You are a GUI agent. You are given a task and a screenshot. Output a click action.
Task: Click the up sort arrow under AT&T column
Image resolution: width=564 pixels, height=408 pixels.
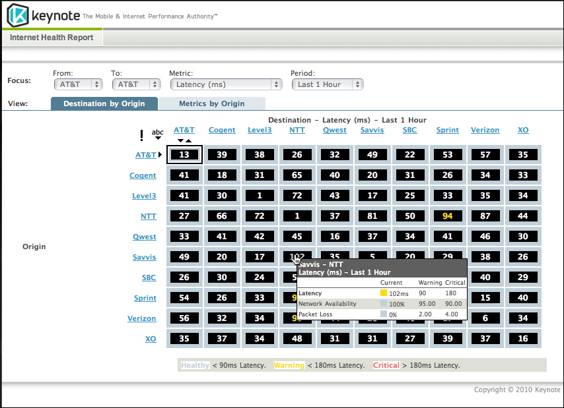[188, 140]
